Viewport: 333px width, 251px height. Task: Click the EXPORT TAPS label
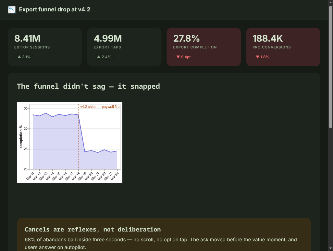(x=107, y=47)
